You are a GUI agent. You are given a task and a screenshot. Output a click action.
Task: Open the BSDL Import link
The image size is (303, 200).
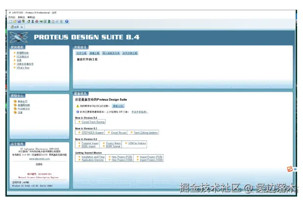click(89, 146)
